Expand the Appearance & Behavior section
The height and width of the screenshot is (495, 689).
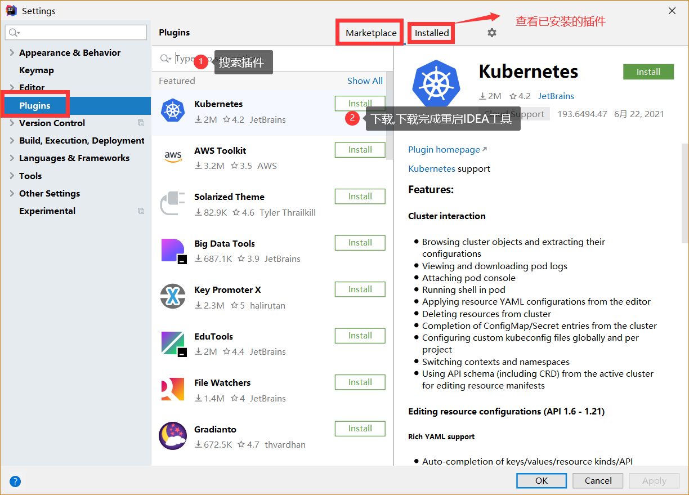pos(12,52)
